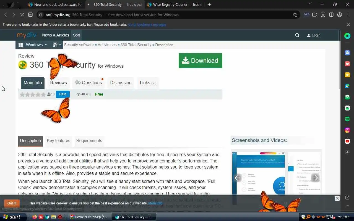Switch to New and updated software tab

tap(55, 4)
